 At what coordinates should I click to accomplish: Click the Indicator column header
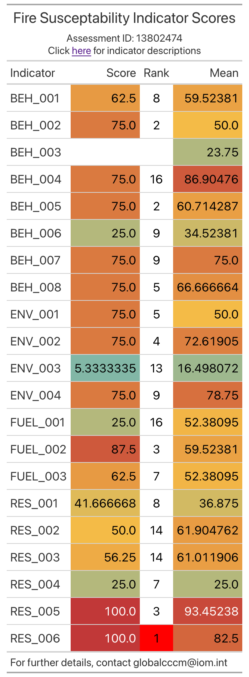(33, 73)
